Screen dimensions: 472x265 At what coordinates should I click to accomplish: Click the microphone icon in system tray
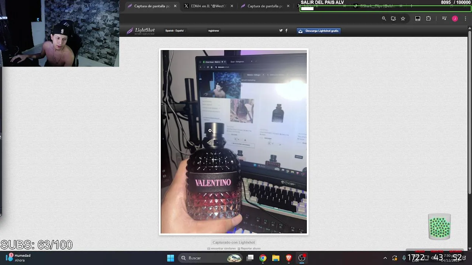point(404,258)
